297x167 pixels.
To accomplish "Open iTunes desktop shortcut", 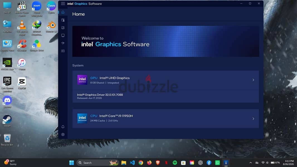I will point(22,64).
